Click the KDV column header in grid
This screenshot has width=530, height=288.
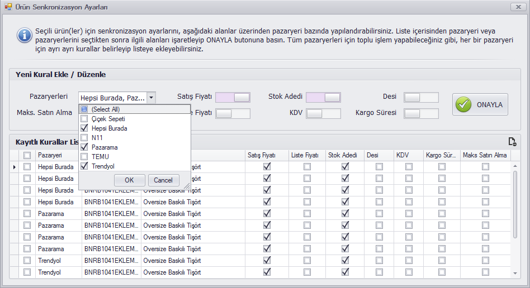(x=409, y=155)
